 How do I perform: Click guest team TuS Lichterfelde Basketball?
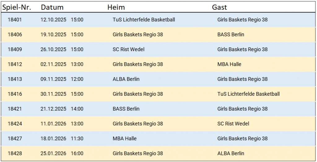[x=248, y=94]
